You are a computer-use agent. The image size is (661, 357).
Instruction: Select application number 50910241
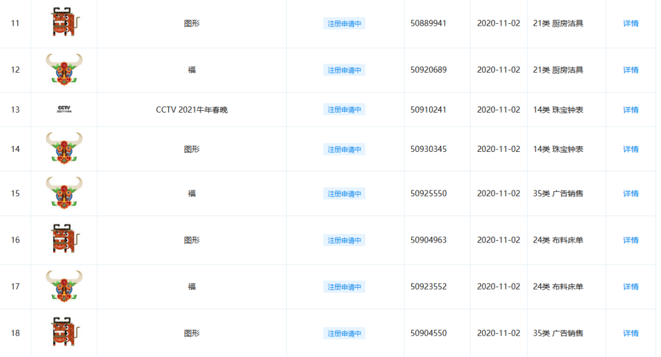tap(428, 110)
